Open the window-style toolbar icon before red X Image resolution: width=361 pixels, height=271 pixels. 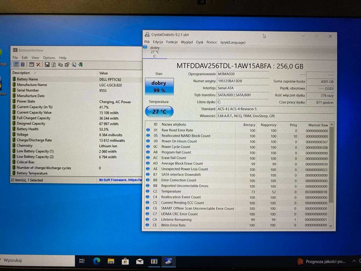pos(32,65)
